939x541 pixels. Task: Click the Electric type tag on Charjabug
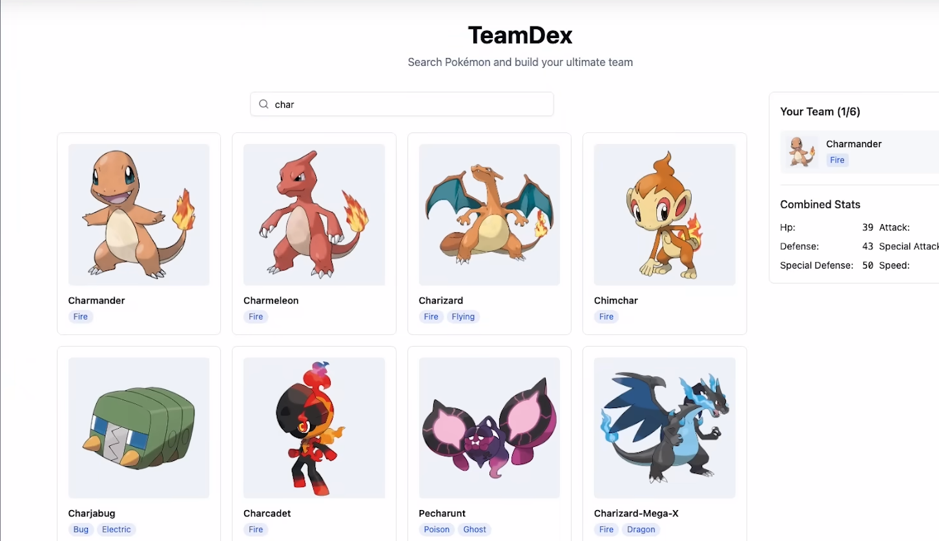[116, 529]
